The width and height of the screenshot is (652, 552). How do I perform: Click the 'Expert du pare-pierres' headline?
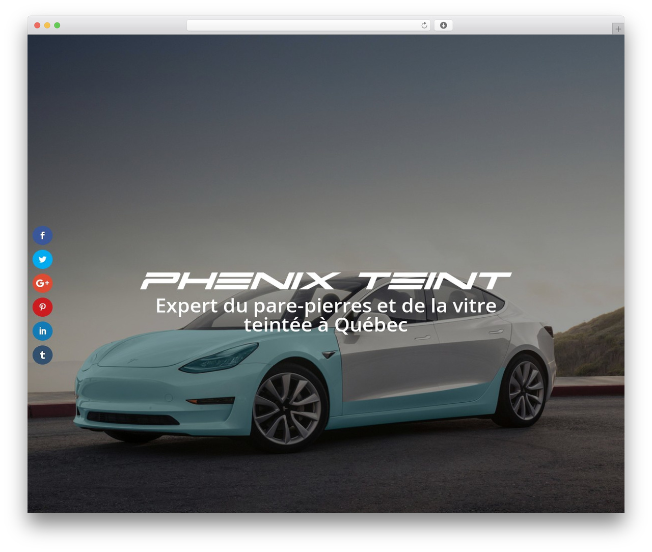tap(326, 315)
